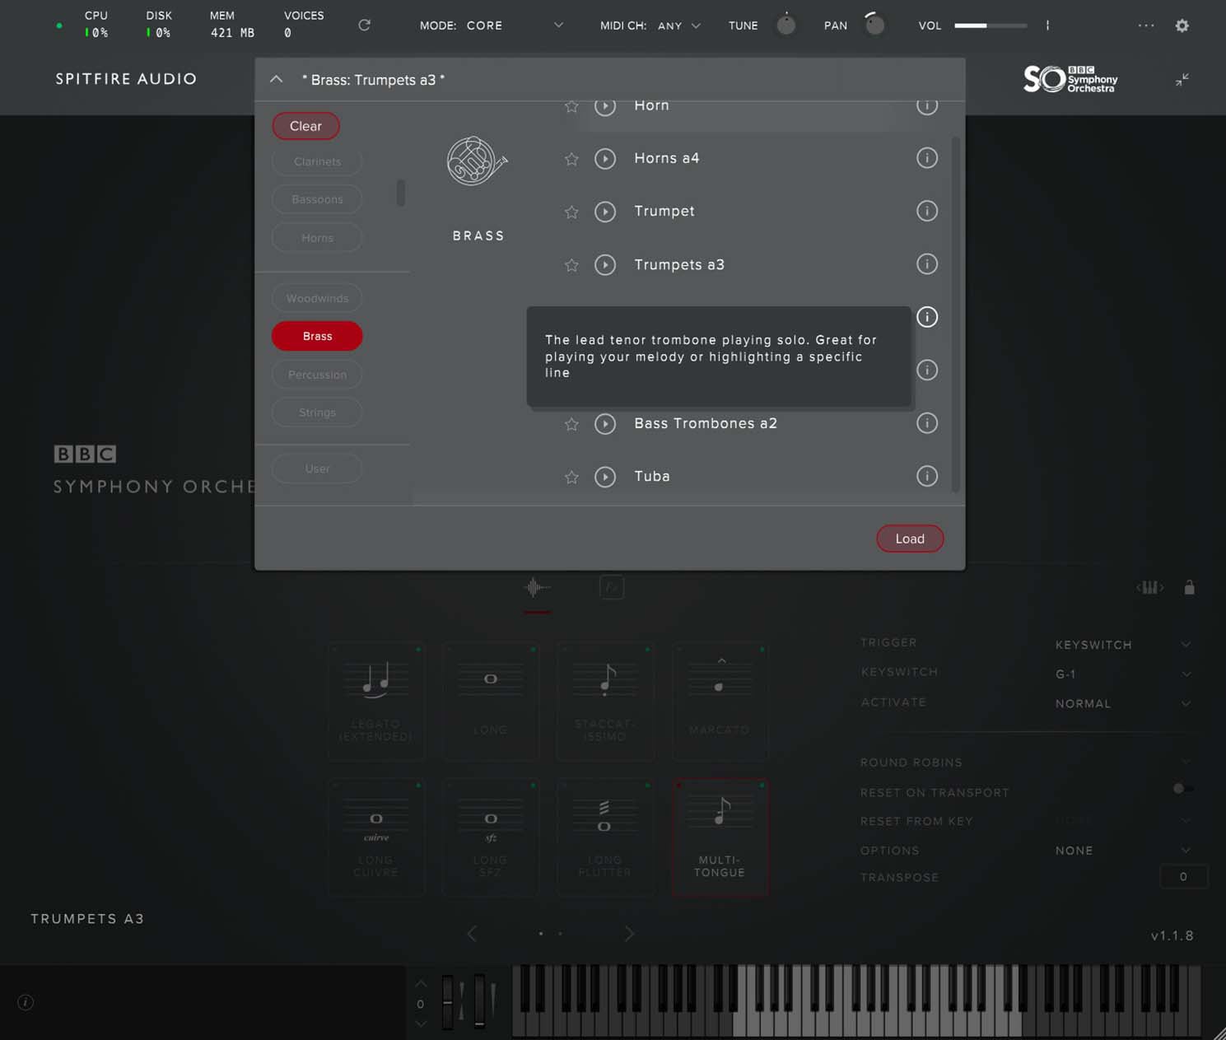Toggle the Reset on Transport switch

coord(1183,789)
